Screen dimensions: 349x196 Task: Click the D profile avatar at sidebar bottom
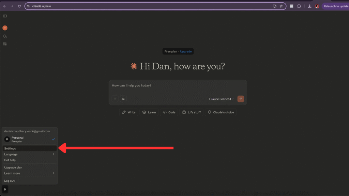[x=5, y=189]
